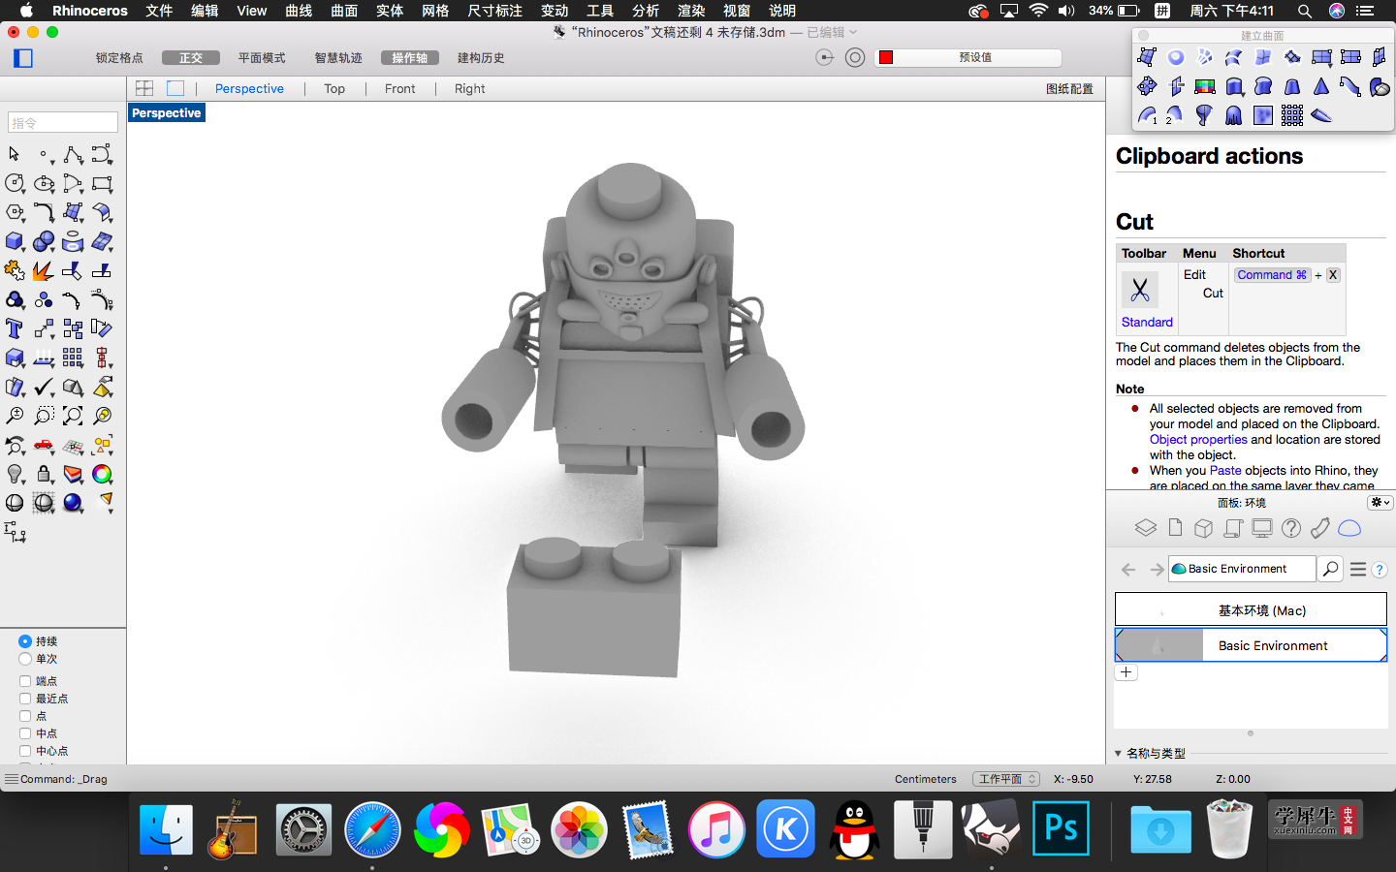This screenshot has width=1396, height=872.
Task: Open the 曲面 menu
Action: coord(344,11)
